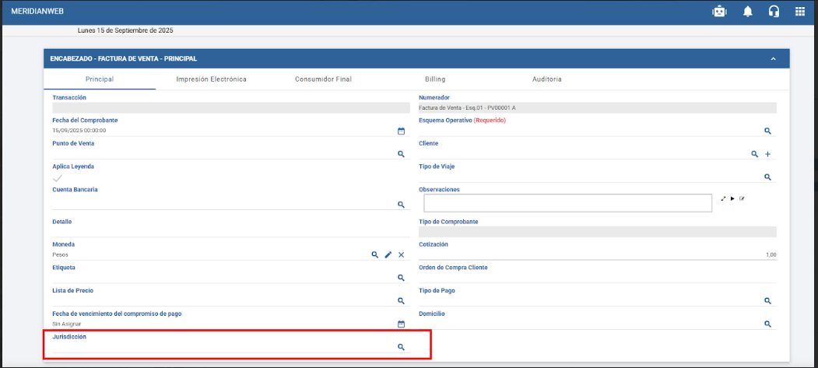Click the Observaciones text box
The height and width of the screenshot is (368, 818).
pyautogui.click(x=567, y=203)
